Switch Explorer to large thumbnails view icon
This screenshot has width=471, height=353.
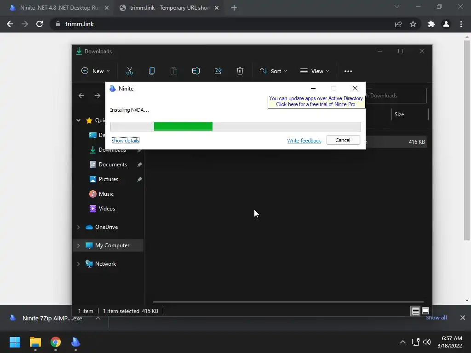tap(425, 311)
